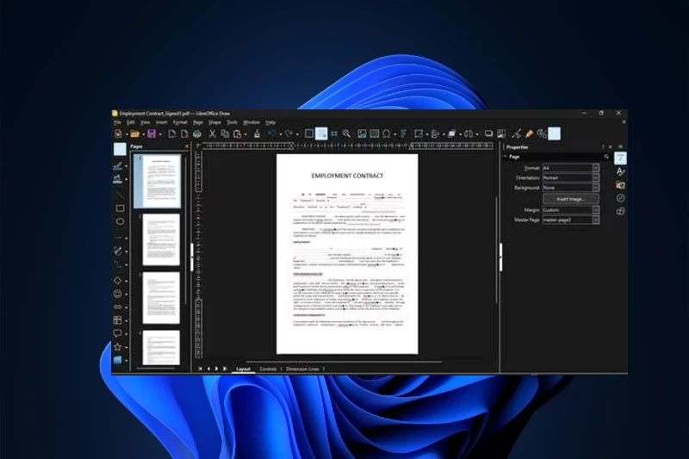
Task: Select the Stars and Banners tool
Action: coord(118,347)
